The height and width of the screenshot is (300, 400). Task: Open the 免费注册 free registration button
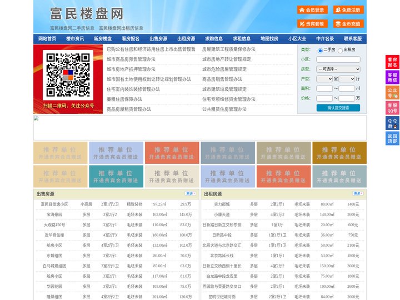coord(348,10)
